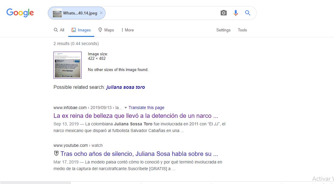
Task: Switch to the All results tab
Action: (x=59, y=30)
